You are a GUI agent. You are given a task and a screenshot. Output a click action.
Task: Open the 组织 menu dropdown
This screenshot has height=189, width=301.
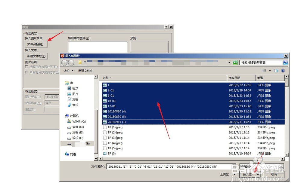pyautogui.click(x=68, y=71)
